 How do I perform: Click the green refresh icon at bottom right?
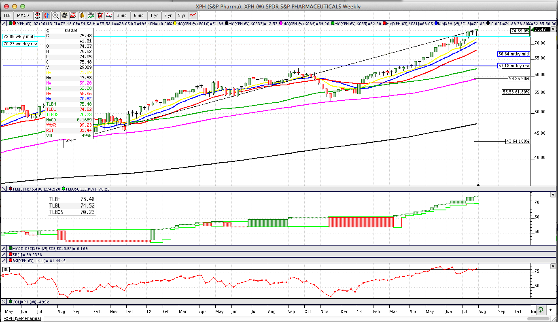tap(540, 309)
